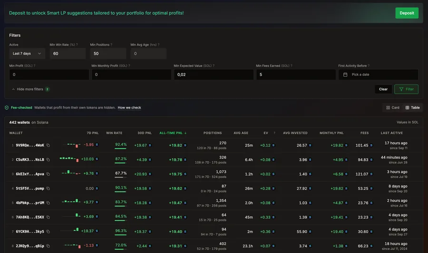Open wallet 7Ah8KQ...E5KX
This screenshot has width=428, height=253.
click(x=30, y=217)
